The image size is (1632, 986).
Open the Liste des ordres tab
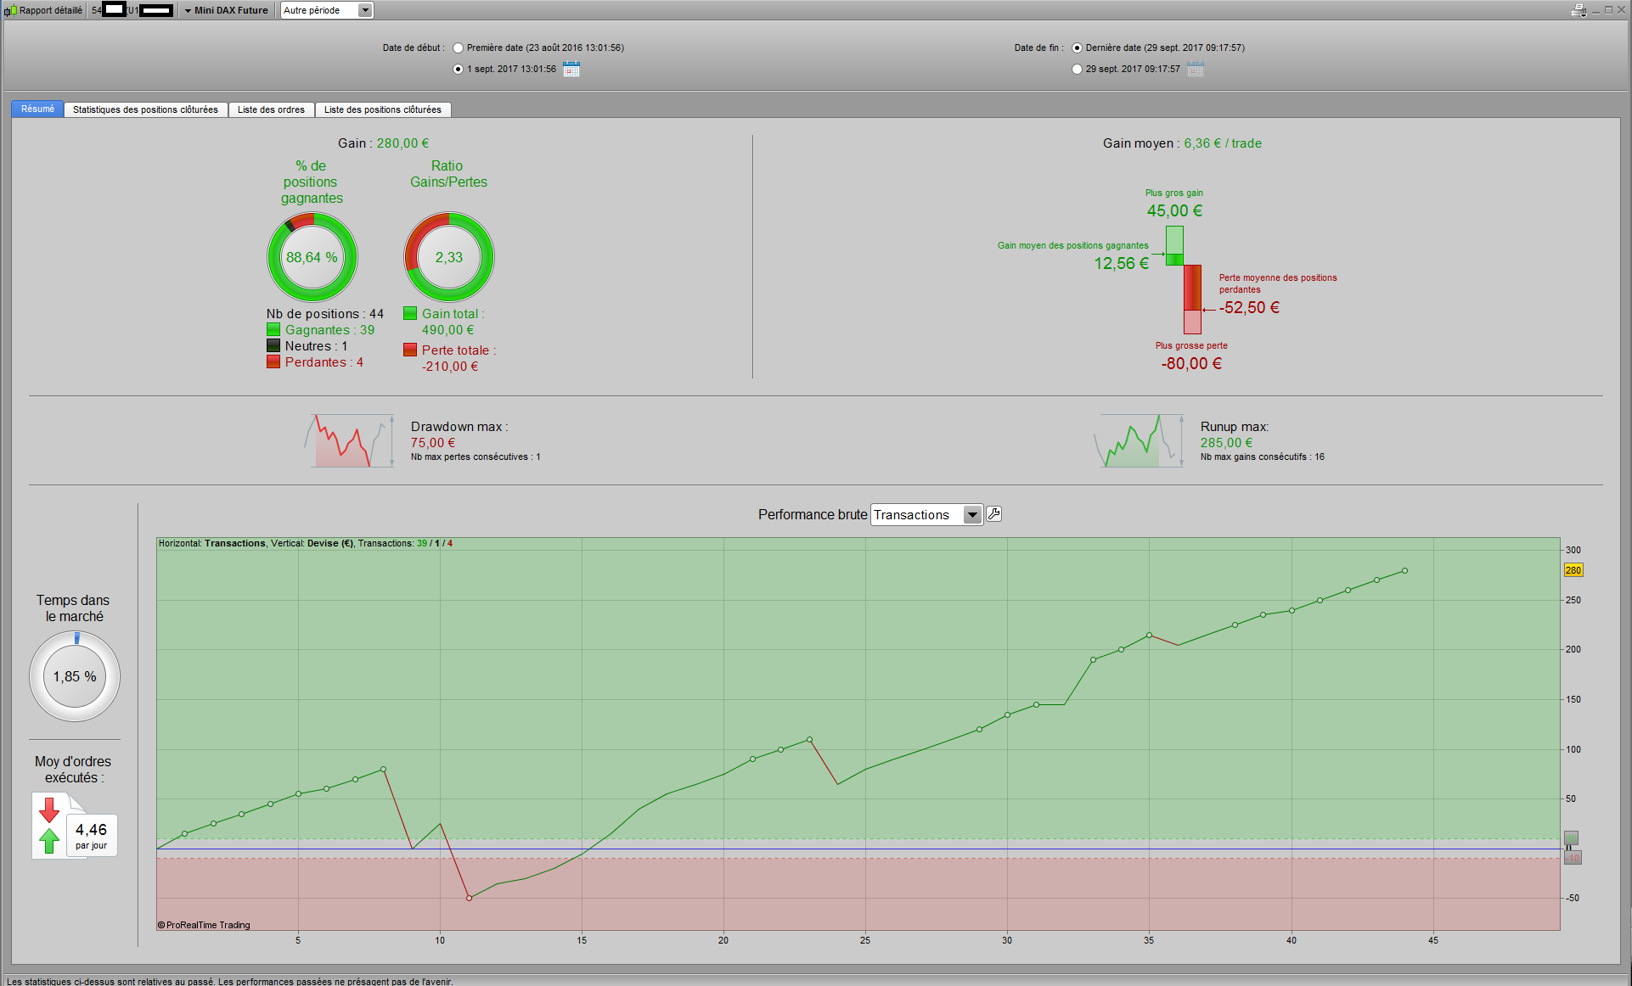click(271, 109)
